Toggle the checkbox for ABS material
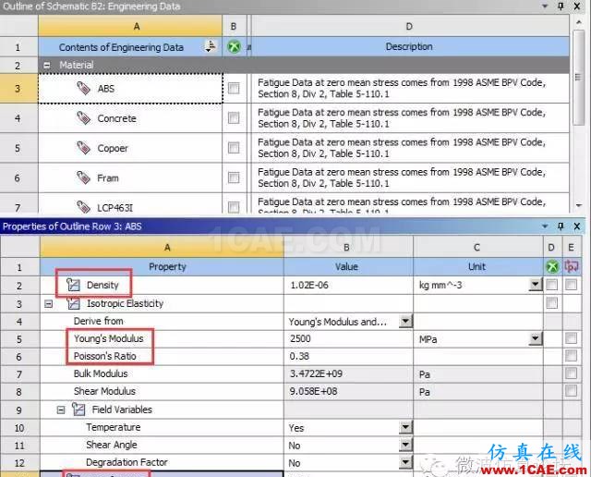The height and width of the screenshot is (477, 591). coord(234,89)
